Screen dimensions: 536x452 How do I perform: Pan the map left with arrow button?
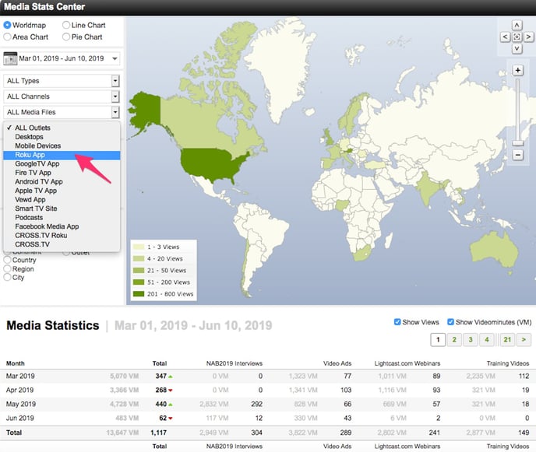pyautogui.click(x=506, y=37)
